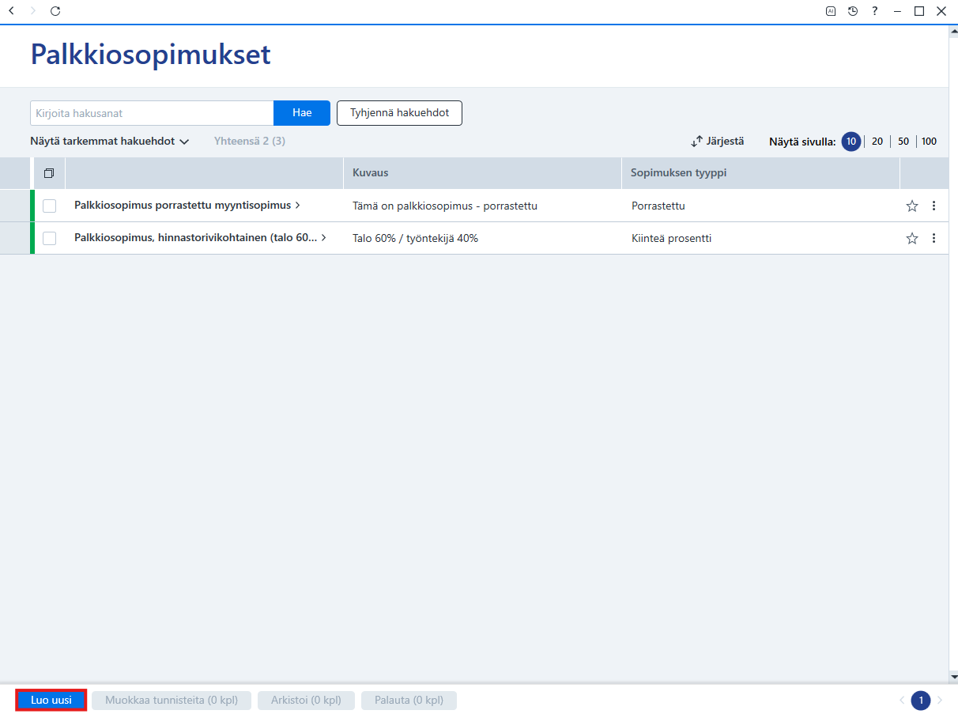Click Tämä on palkkiosopimus - porrastettu description
This screenshot has height=714, width=958.
pyautogui.click(x=445, y=206)
